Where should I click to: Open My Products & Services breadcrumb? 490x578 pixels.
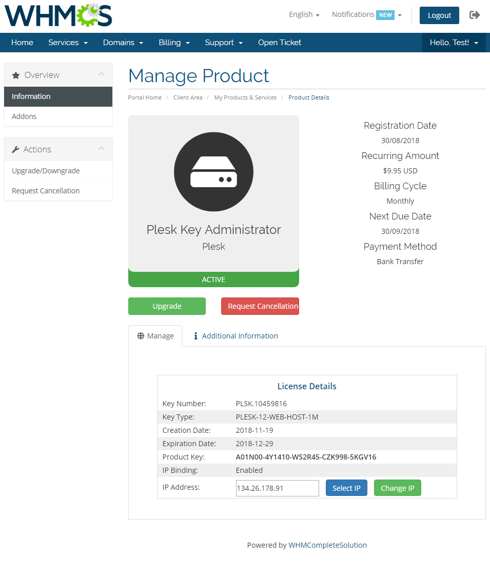click(x=245, y=97)
